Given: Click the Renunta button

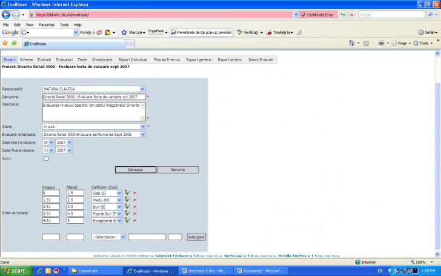Looking at the screenshot, I should pos(177,170).
